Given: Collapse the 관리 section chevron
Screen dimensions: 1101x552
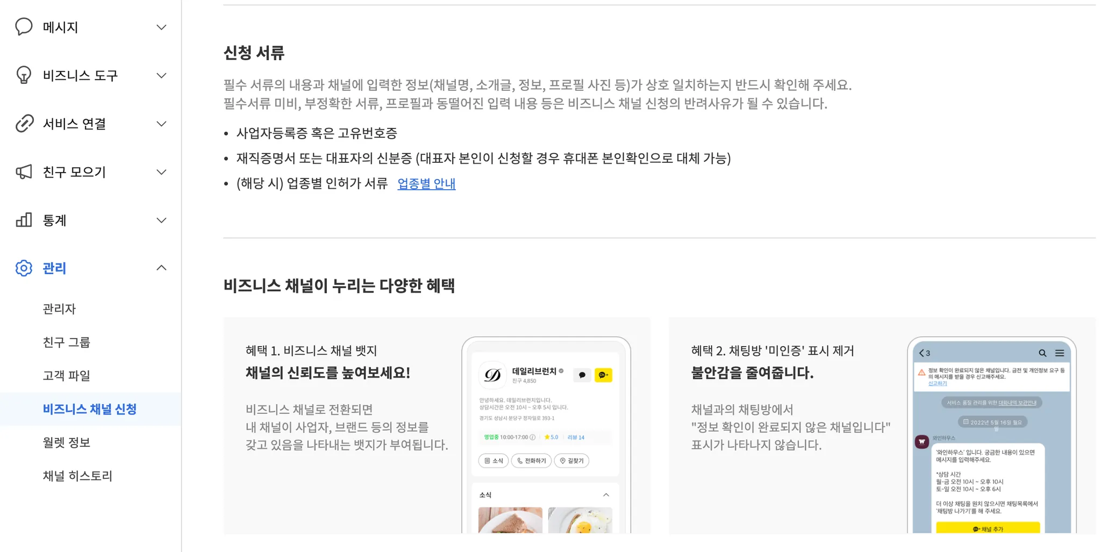Looking at the screenshot, I should click(x=161, y=268).
